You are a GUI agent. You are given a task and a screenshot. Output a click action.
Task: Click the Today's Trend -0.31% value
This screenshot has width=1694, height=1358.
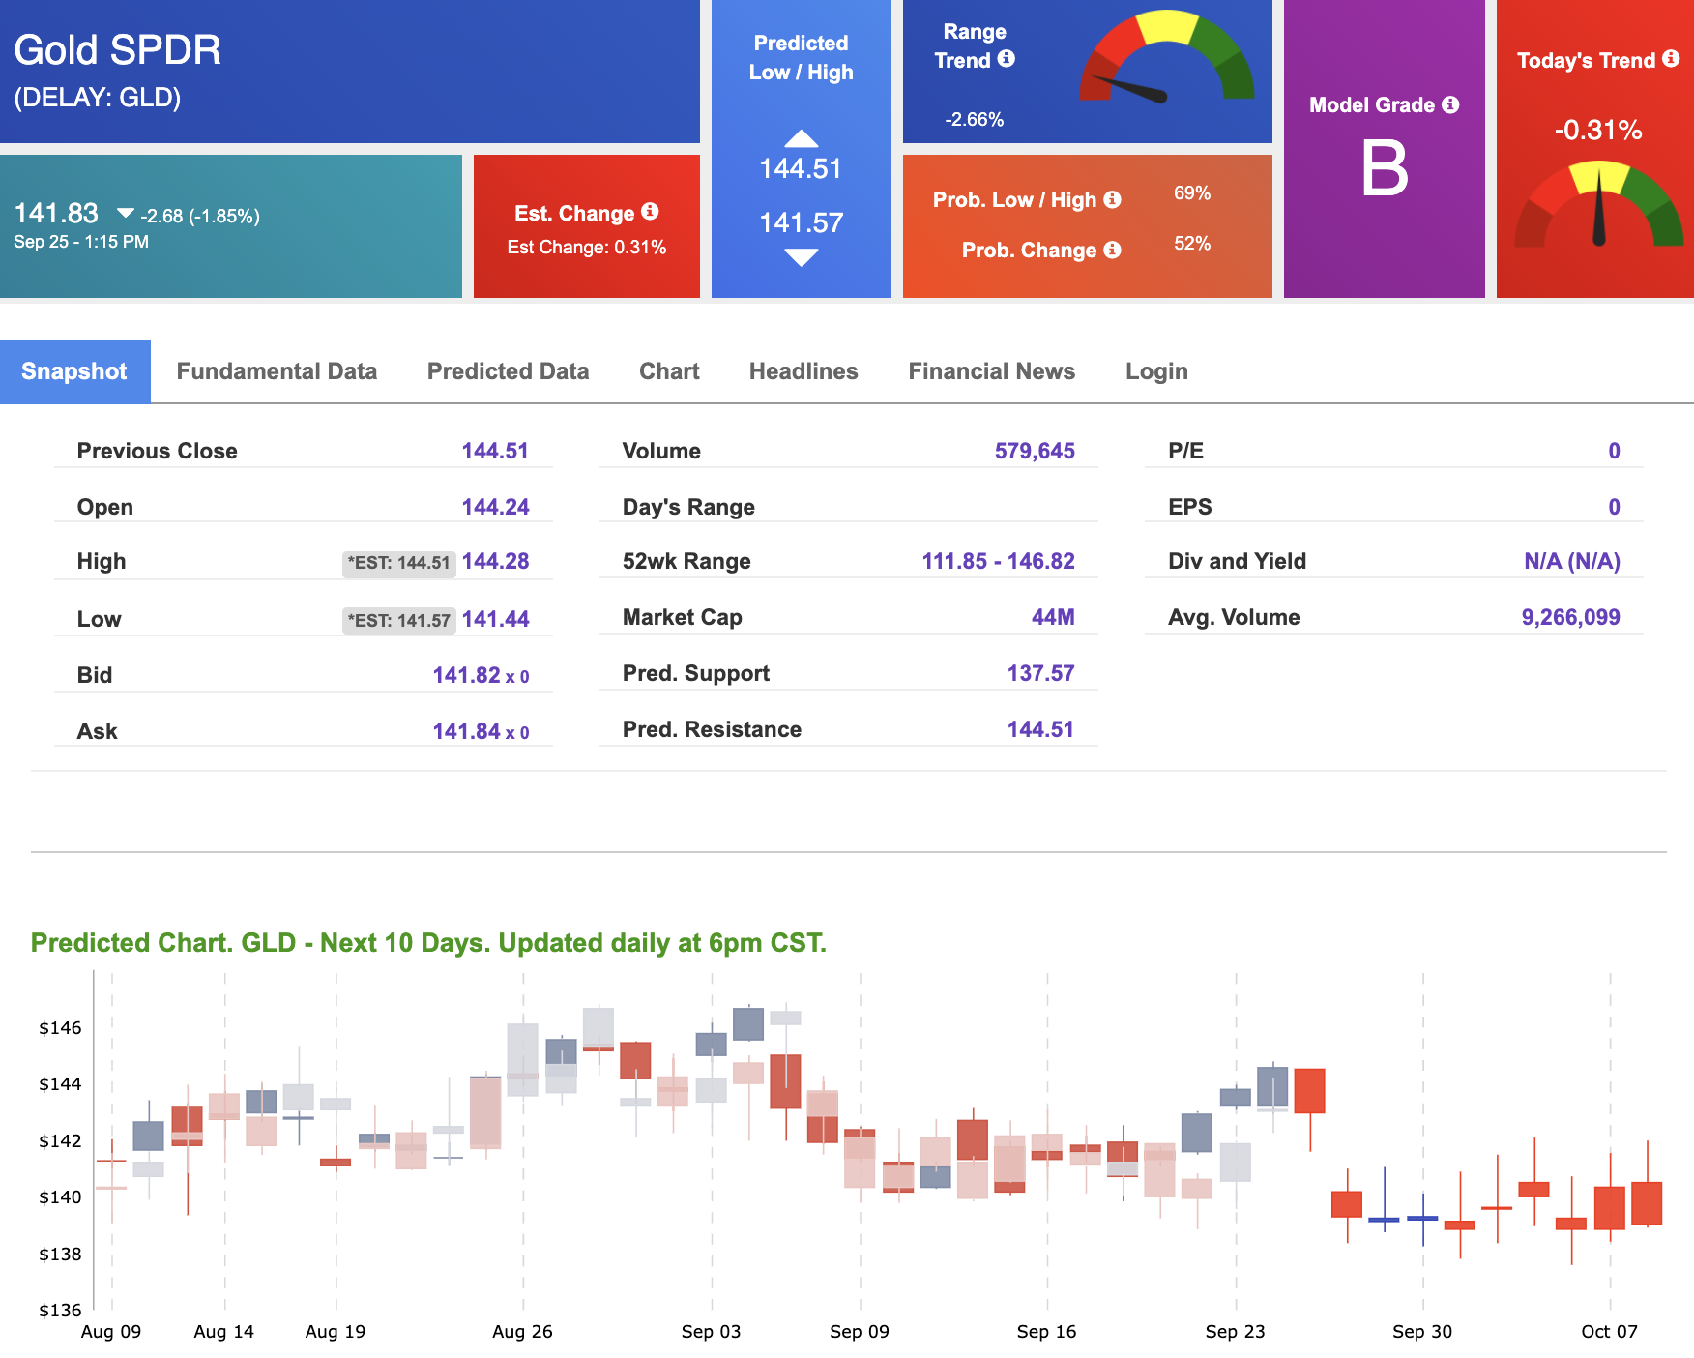coord(1597,130)
